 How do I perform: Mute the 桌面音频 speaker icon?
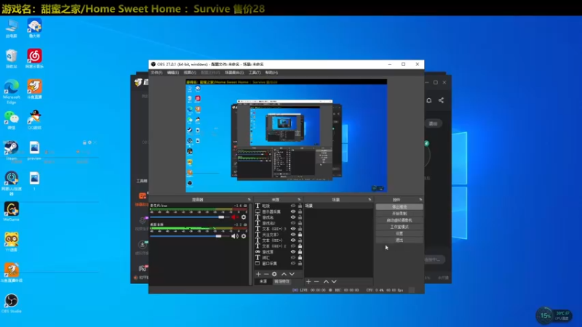pyautogui.click(x=234, y=236)
